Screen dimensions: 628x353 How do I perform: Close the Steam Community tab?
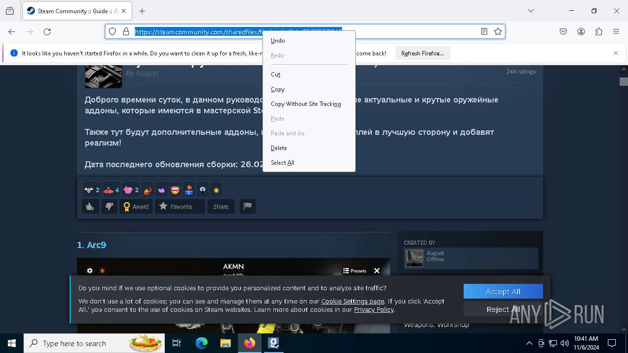pos(123,11)
